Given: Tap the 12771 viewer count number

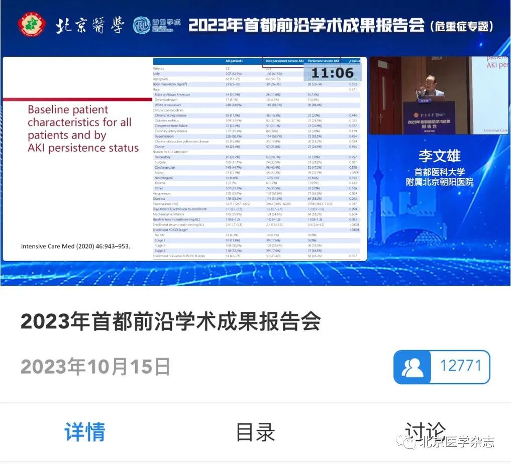Looking at the screenshot, I should coord(461,366).
